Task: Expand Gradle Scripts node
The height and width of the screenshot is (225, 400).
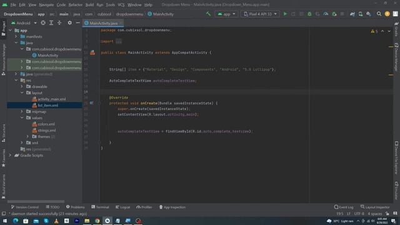Action: [10, 155]
